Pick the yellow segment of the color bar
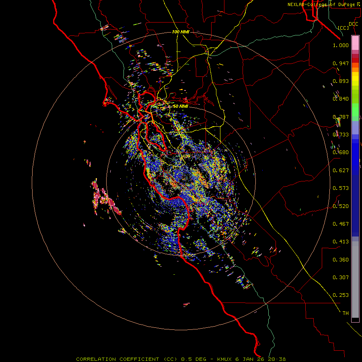Viewport: 362px width, 362px height. 355,79
